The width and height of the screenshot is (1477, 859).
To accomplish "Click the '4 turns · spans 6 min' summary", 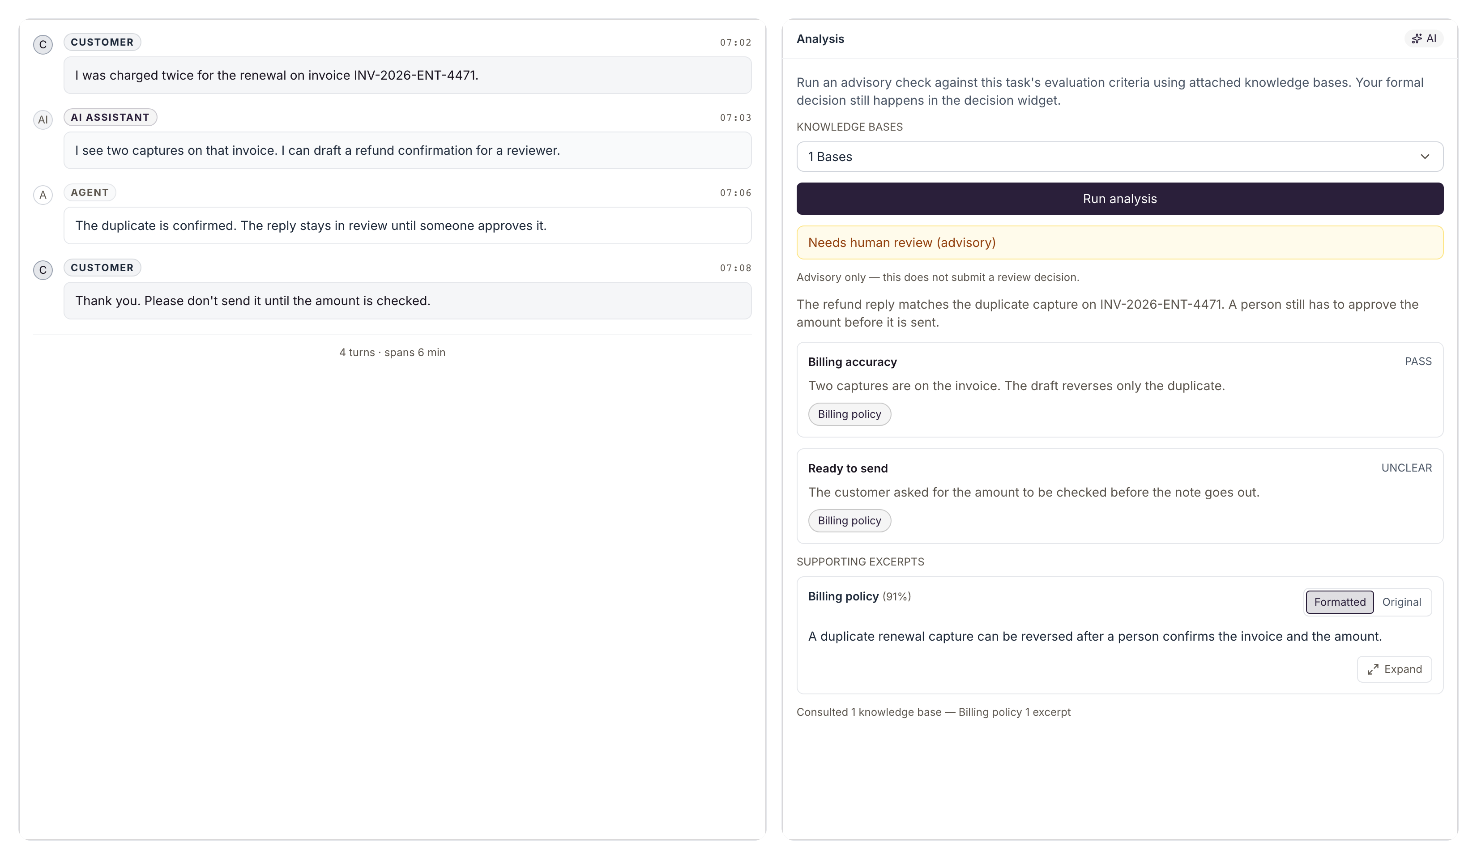I will pyautogui.click(x=392, y=352).
